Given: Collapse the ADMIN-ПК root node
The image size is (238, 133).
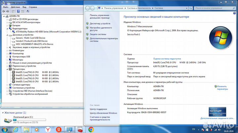Looking at the screenshot, I should pos(4,16).
